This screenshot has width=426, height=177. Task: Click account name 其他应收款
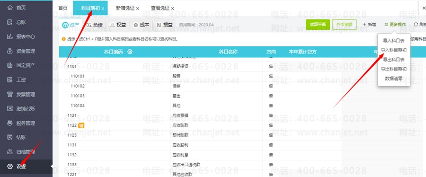[x=182, y=174]
